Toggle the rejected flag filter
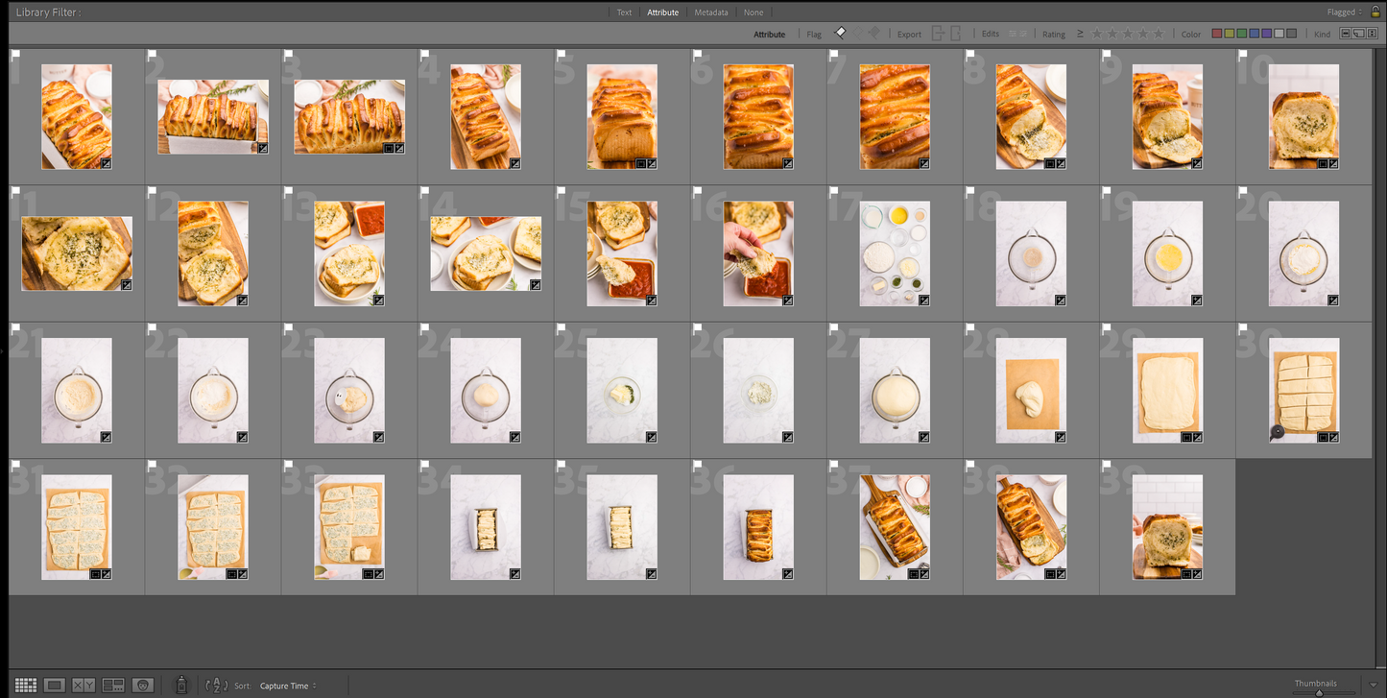Image resolution: width=1387 pixels, height=698 pixels. (x=873, y=33)
